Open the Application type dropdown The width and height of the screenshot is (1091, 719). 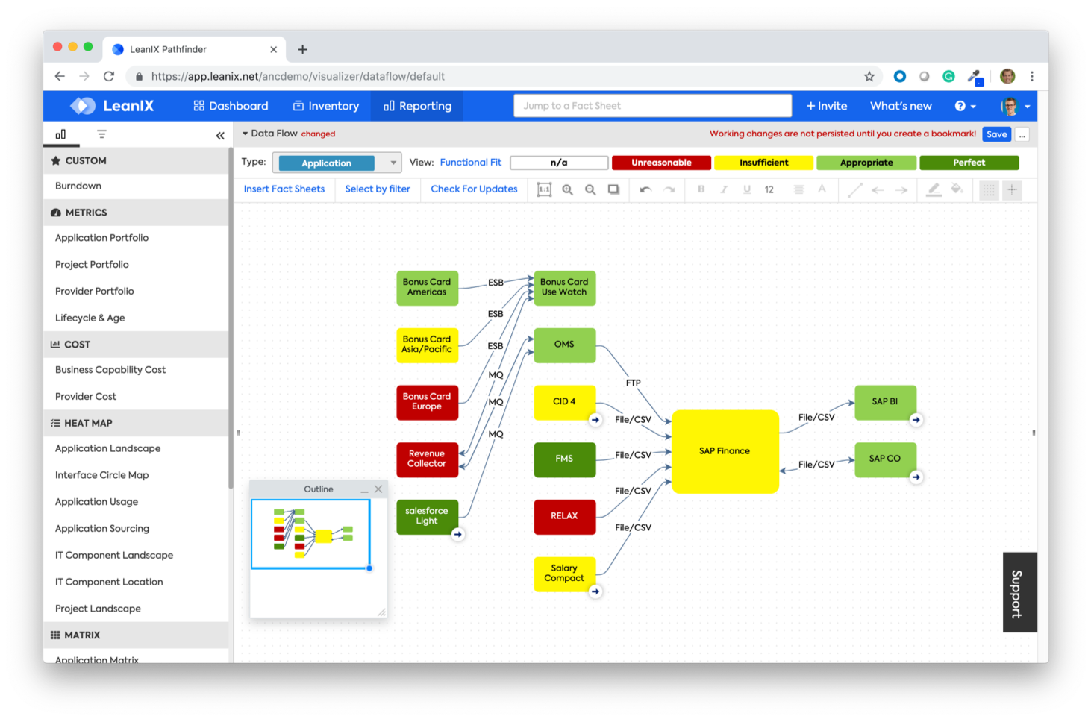click(393, 162)
